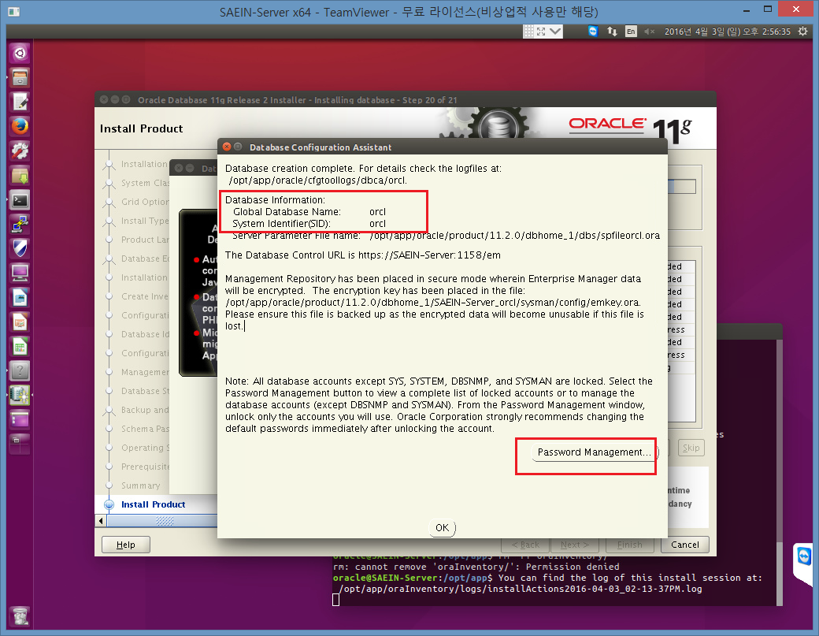Switch to the Oracle installer launcher icon
This screenshot has width=819, height=636.
(20, 395)
